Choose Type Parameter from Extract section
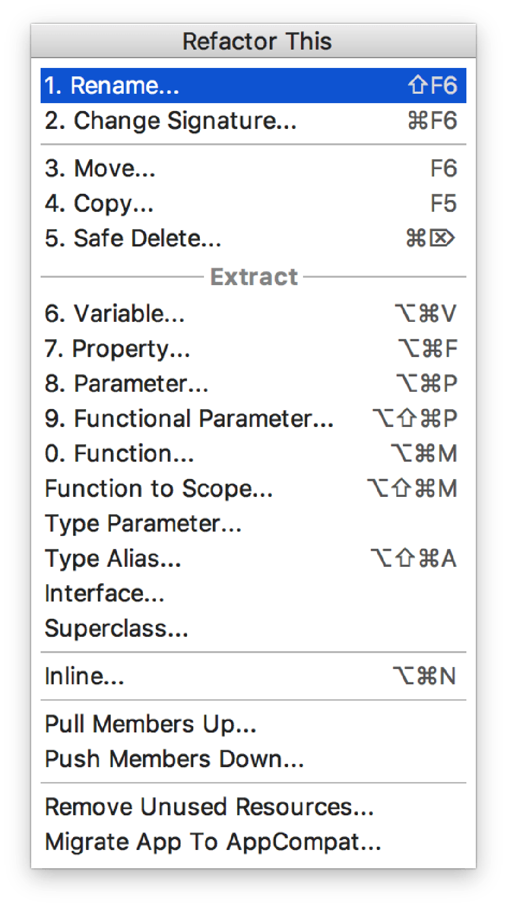507x907 pixels. (143, 524)
